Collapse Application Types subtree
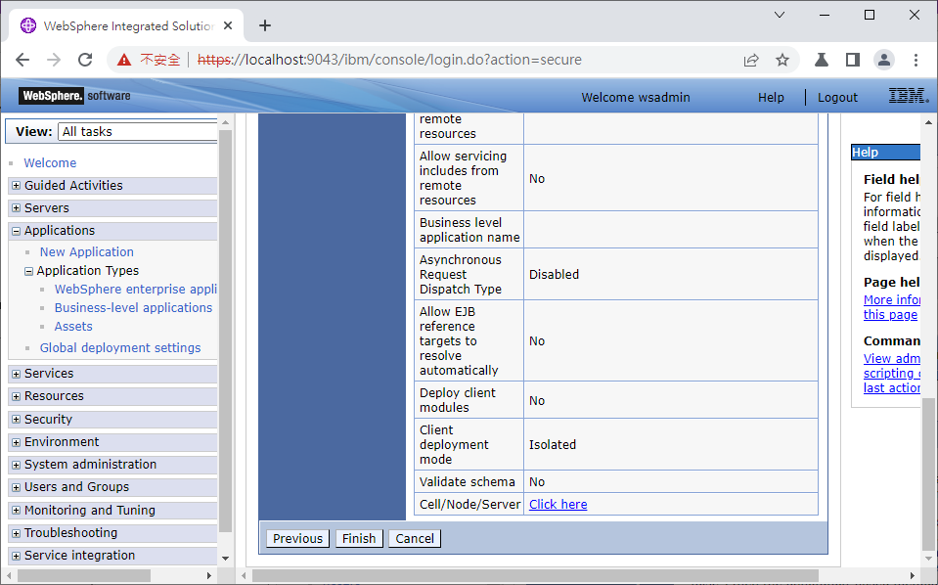Viewport: 938px width, 585px height. (28, 272)
